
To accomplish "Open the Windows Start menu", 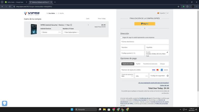I will [x=72, y=110].
